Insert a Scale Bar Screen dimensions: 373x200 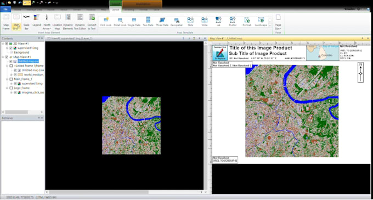tap(26, 21)
